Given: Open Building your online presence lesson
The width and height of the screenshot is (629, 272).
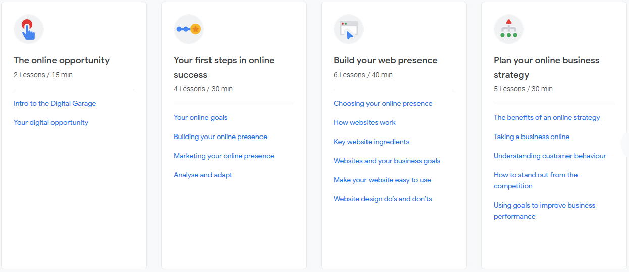Looking at the screenshot, I should (220, 137).
